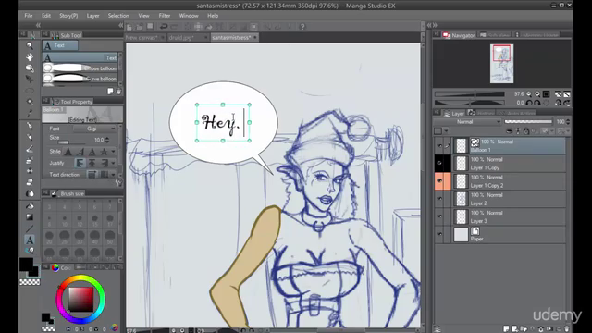
Task: Click the help question mark toolbar icon
Action: [x=302, y=27]
